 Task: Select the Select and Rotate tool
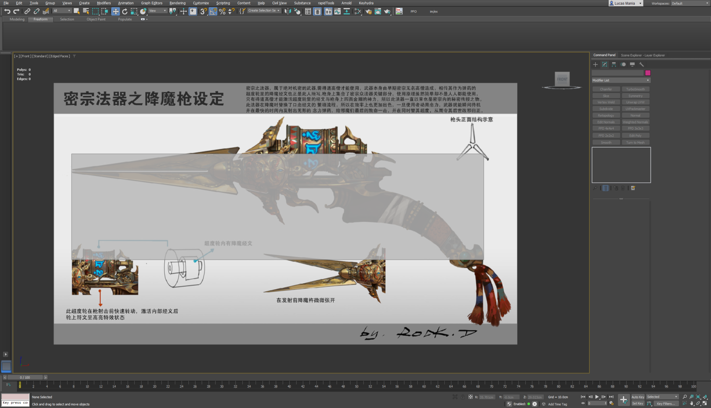[125, 11]
